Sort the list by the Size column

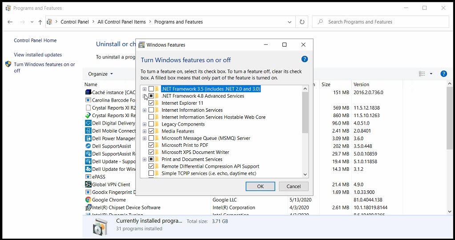[x=326, y=85]
